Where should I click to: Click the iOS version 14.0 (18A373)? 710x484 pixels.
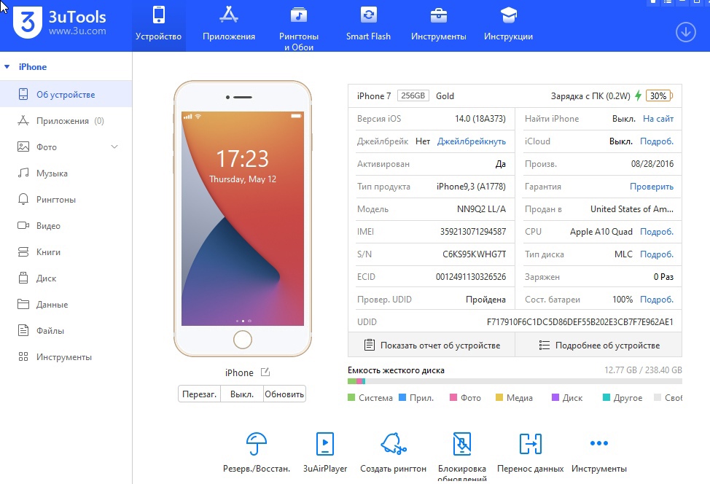click(x=480, y=119)
